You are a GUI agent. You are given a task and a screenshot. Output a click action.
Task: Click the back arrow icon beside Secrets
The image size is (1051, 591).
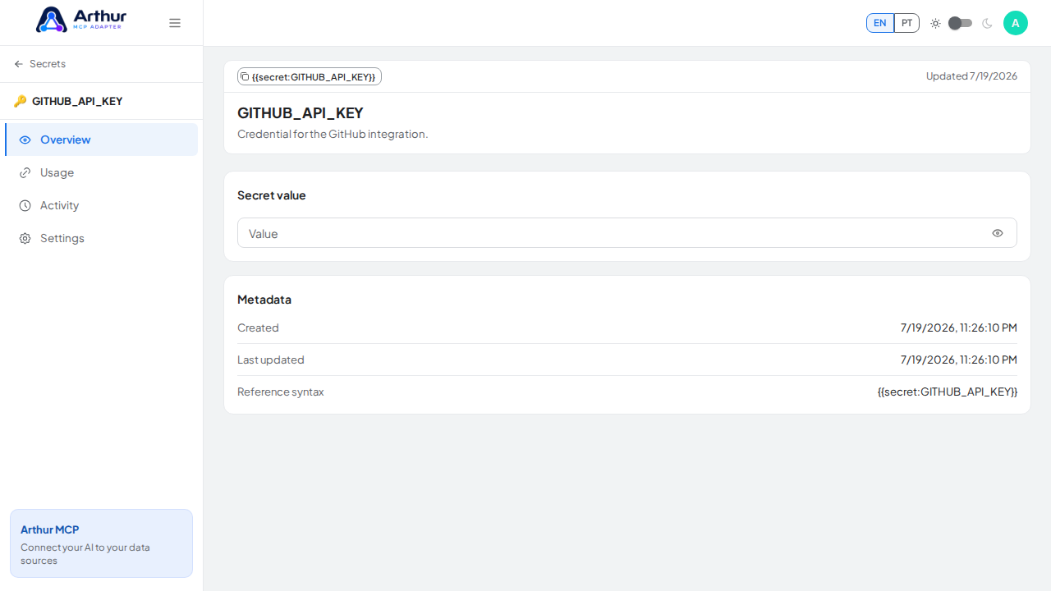pyautogui.click(x=19, y=64)
